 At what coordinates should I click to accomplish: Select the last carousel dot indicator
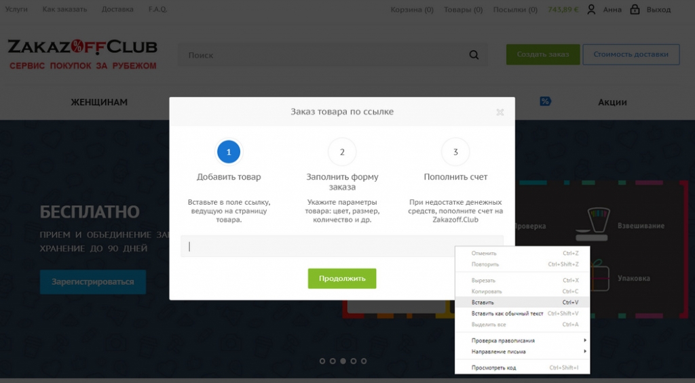pyautogui.click(x=364, y=361)
